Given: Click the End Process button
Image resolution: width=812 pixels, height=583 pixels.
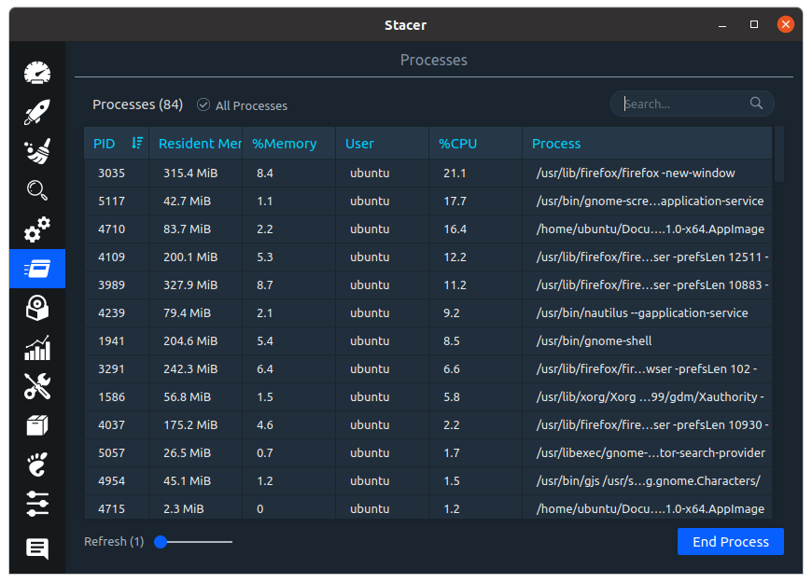Looking at the screenshot, I should tap(730, 542).
